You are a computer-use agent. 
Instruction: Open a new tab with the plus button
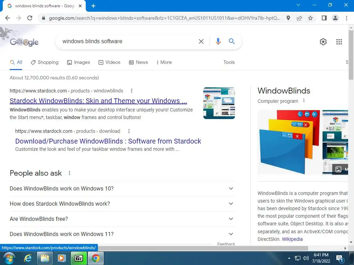click(93, 6)
